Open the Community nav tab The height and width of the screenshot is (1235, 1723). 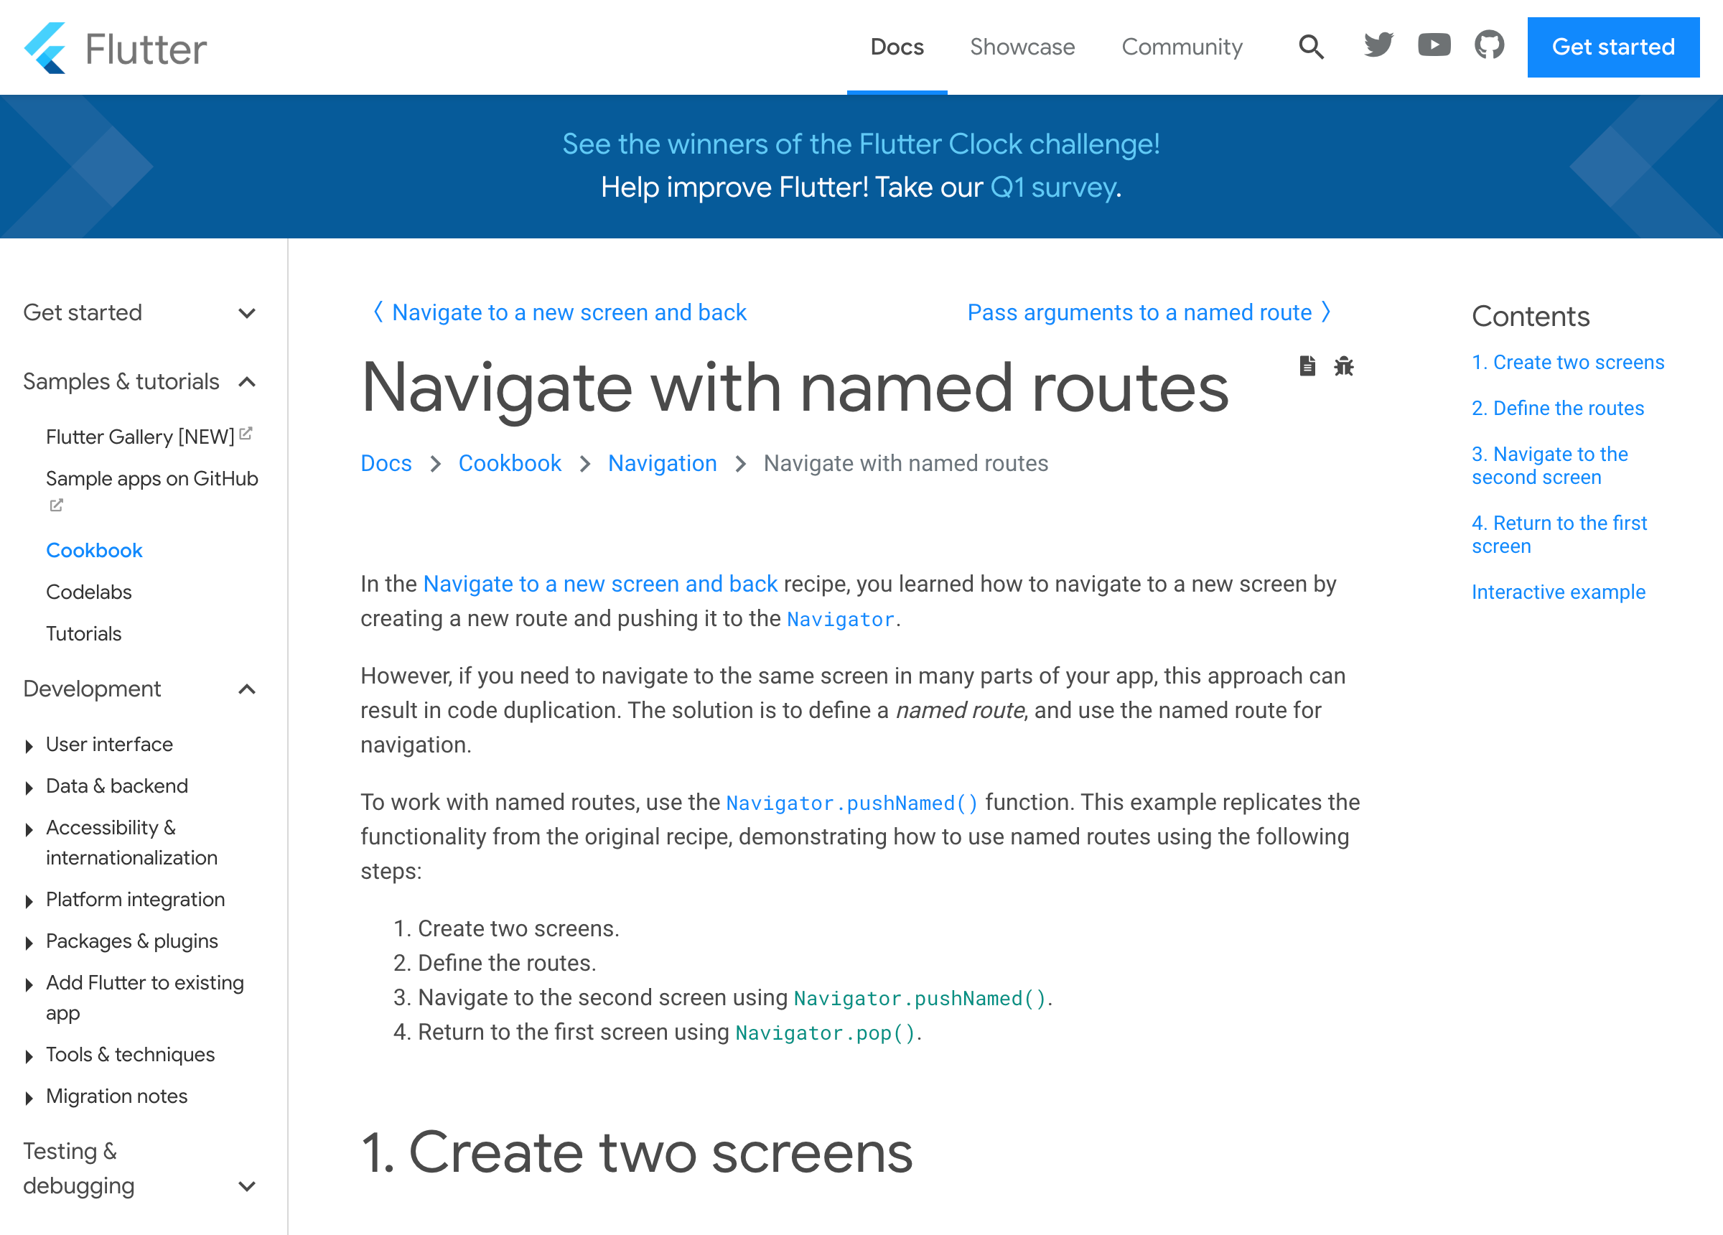click(x=1182, y=47)
